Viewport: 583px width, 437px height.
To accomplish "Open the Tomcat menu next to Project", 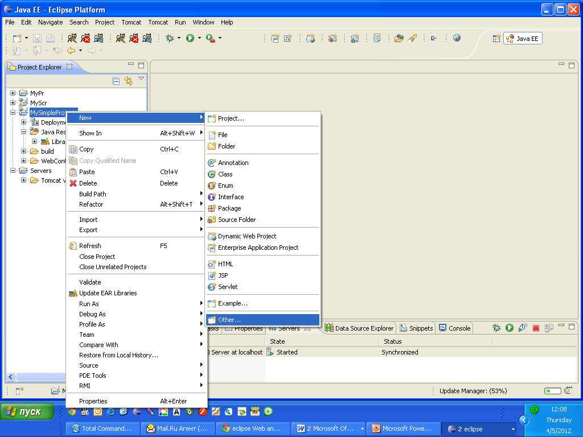I will [x=132, y=22].
